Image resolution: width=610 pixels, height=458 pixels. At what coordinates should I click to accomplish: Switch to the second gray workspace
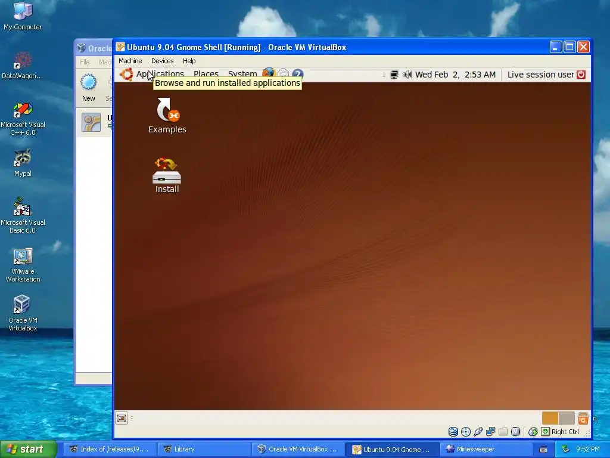[x=567, y=418]
